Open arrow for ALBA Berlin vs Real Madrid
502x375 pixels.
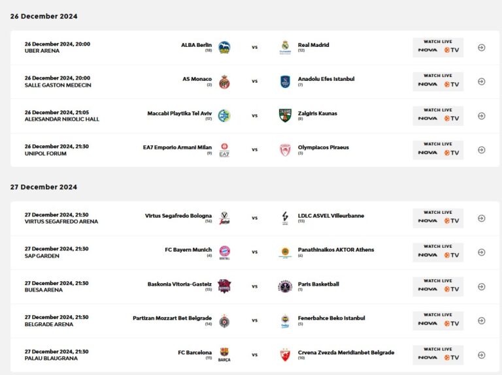tap(482, 48)
